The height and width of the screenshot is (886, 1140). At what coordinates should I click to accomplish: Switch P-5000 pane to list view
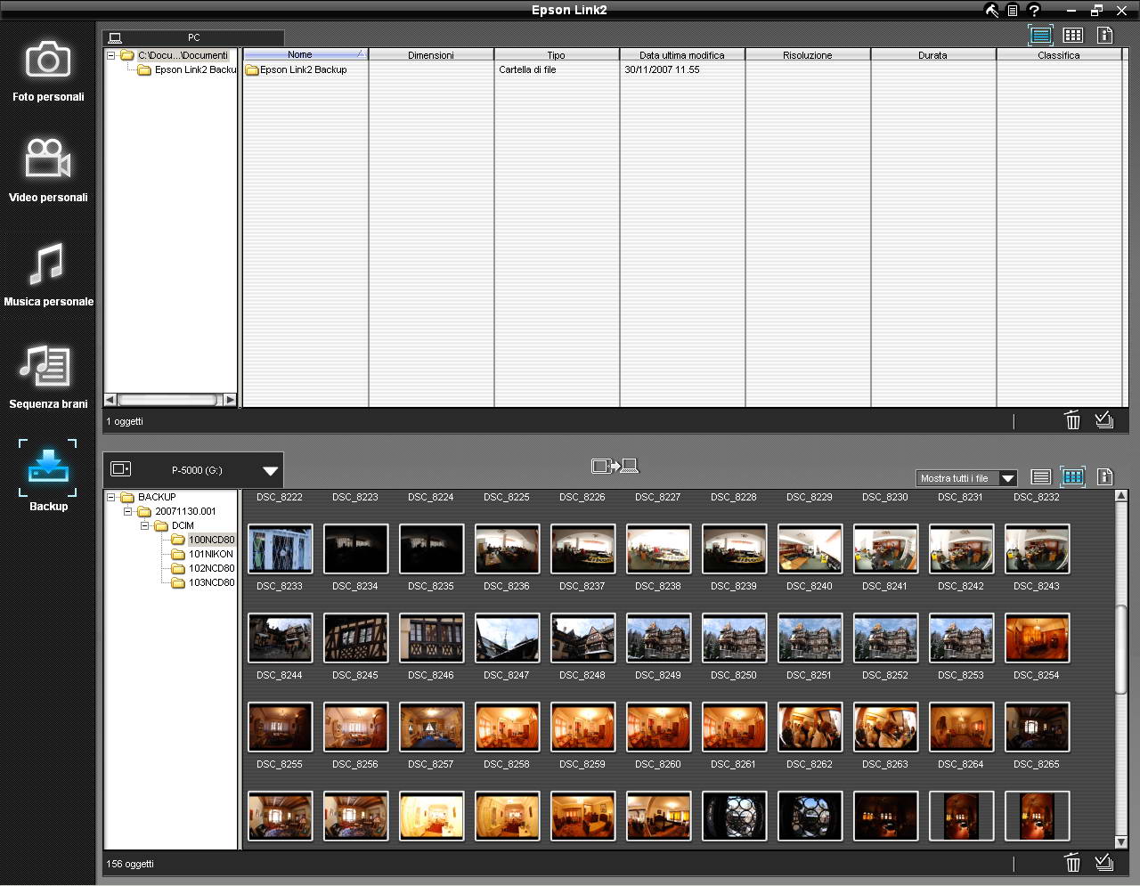click(x=1040, y=476)
